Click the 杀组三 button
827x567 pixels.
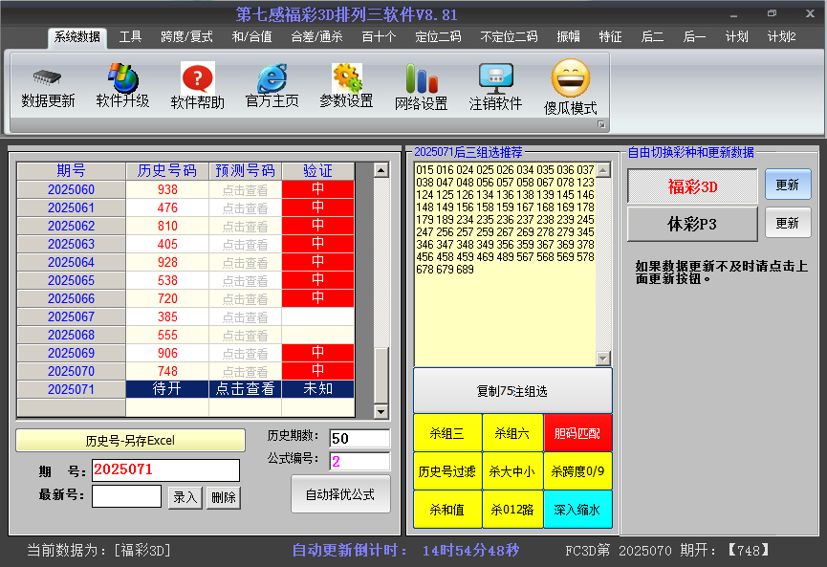click(x=447, y=433)
